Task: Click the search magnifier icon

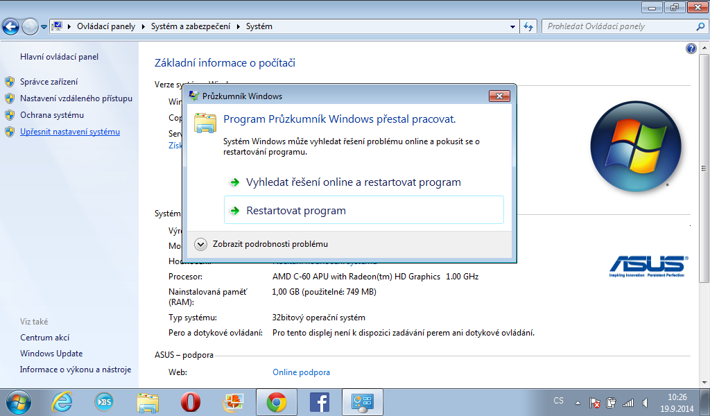Action: pos(700,26)
